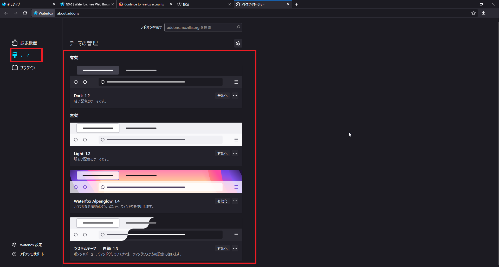The width and height of the screenshot is (499, 267).
Task: Click the 有効 section heading
Action: click(x=74, y=58)
